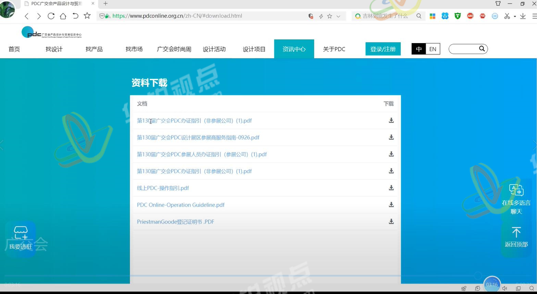537x294 pixels.
Task: Download 线上PDC-操作指引.pdf file icon
Action: pos(391,188)
